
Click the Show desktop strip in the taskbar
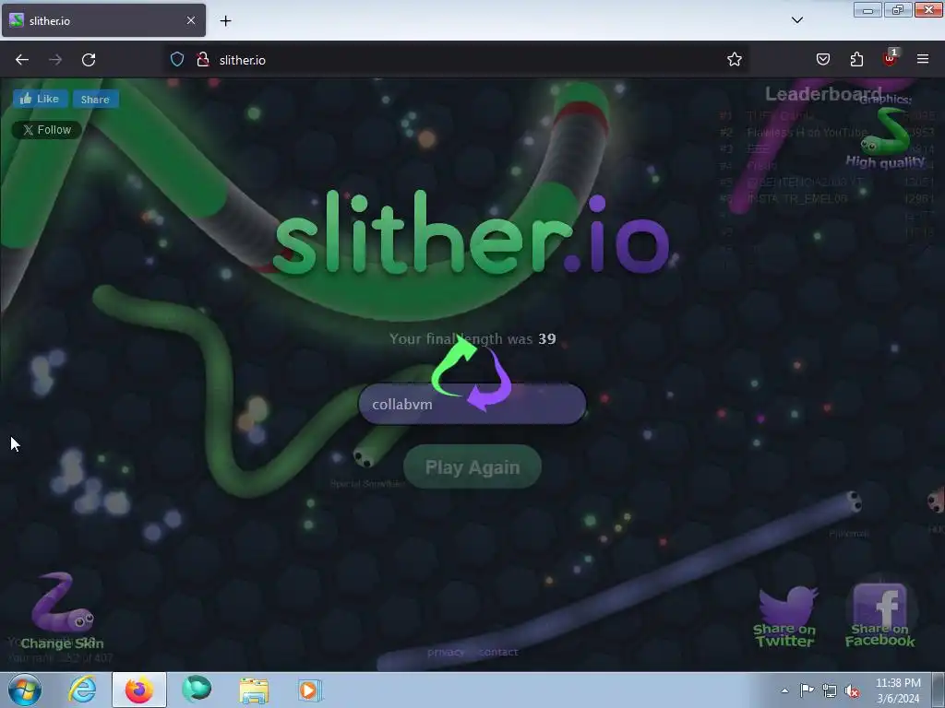(x=939, y=690)
